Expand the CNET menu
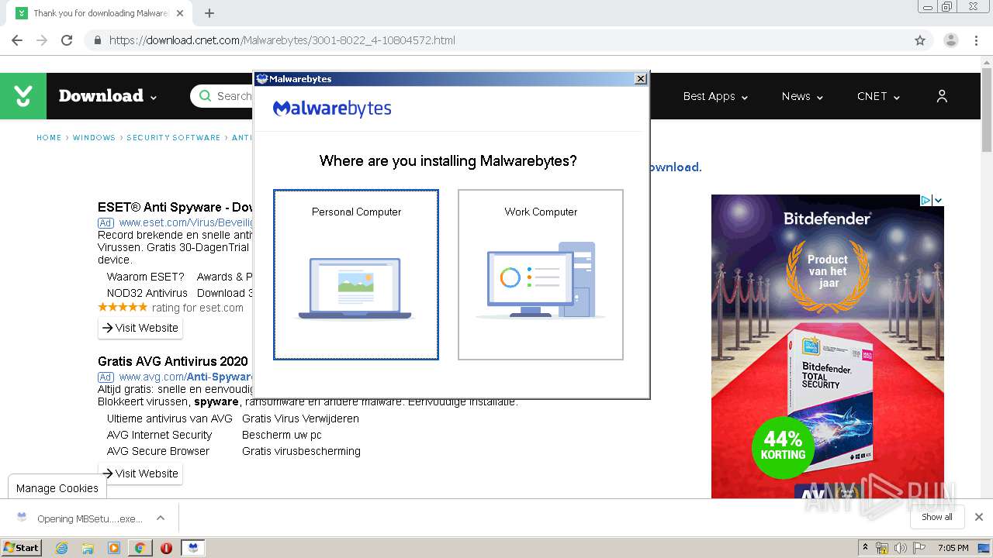This screenshot has width=993, height=558. (878, 96)
